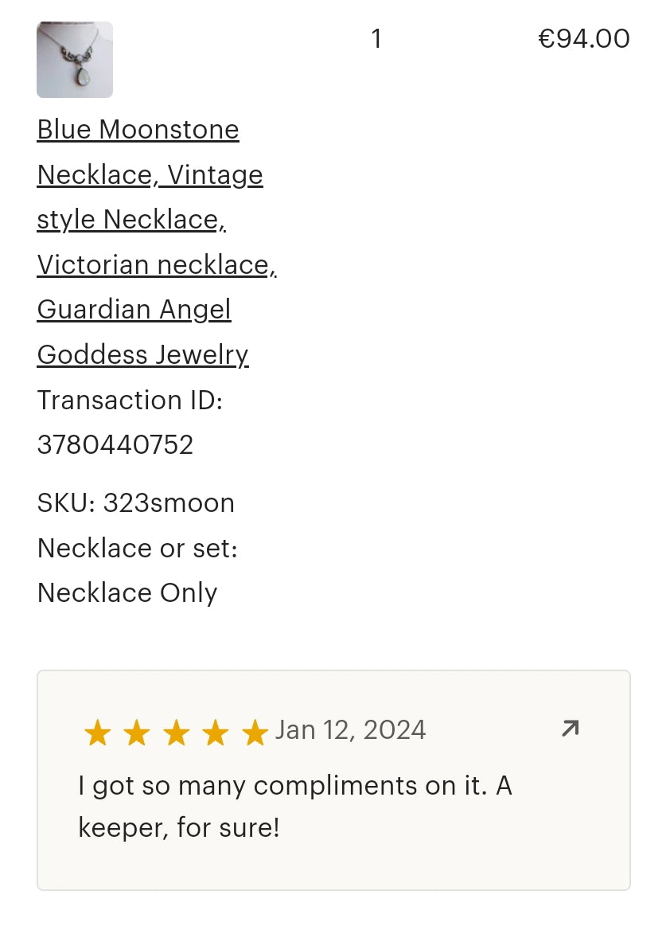The width and height of the screenshot is (670, 930).
Task: Click 'Goddess Jewelry' in the listing title
Action: (x=142, y=354)
